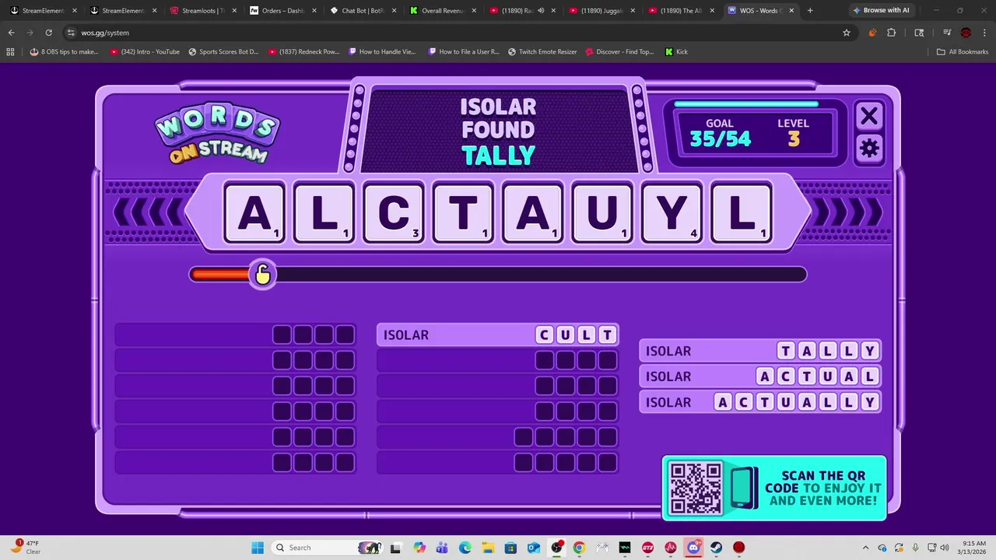Open the 8 OBS tips bookmark
The width and height of the screenshot is (996, 560).
[x=64, y=51]
